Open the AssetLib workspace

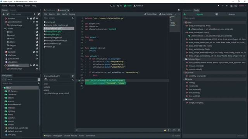click(138, 6)
